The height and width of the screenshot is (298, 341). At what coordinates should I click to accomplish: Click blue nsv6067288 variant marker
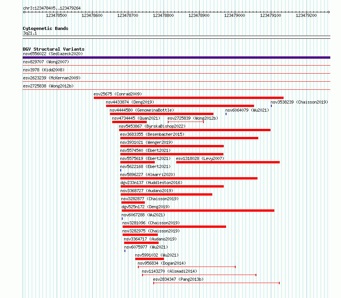click(122, 219)
